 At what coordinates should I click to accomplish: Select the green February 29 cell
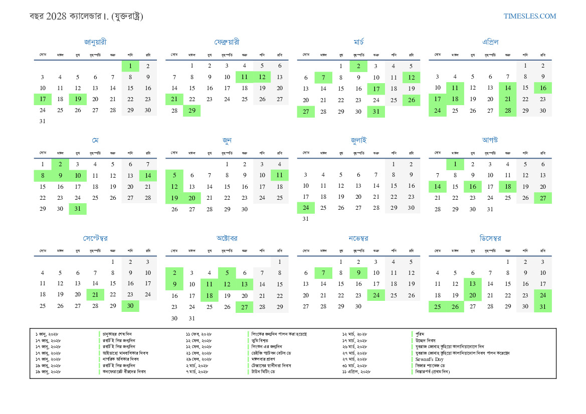coord(191,111)
